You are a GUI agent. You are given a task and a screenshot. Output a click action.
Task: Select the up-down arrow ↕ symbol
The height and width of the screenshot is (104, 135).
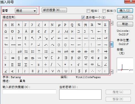tap(26, 38)
